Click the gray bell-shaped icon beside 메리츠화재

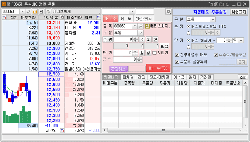click(x=48, y=11)
